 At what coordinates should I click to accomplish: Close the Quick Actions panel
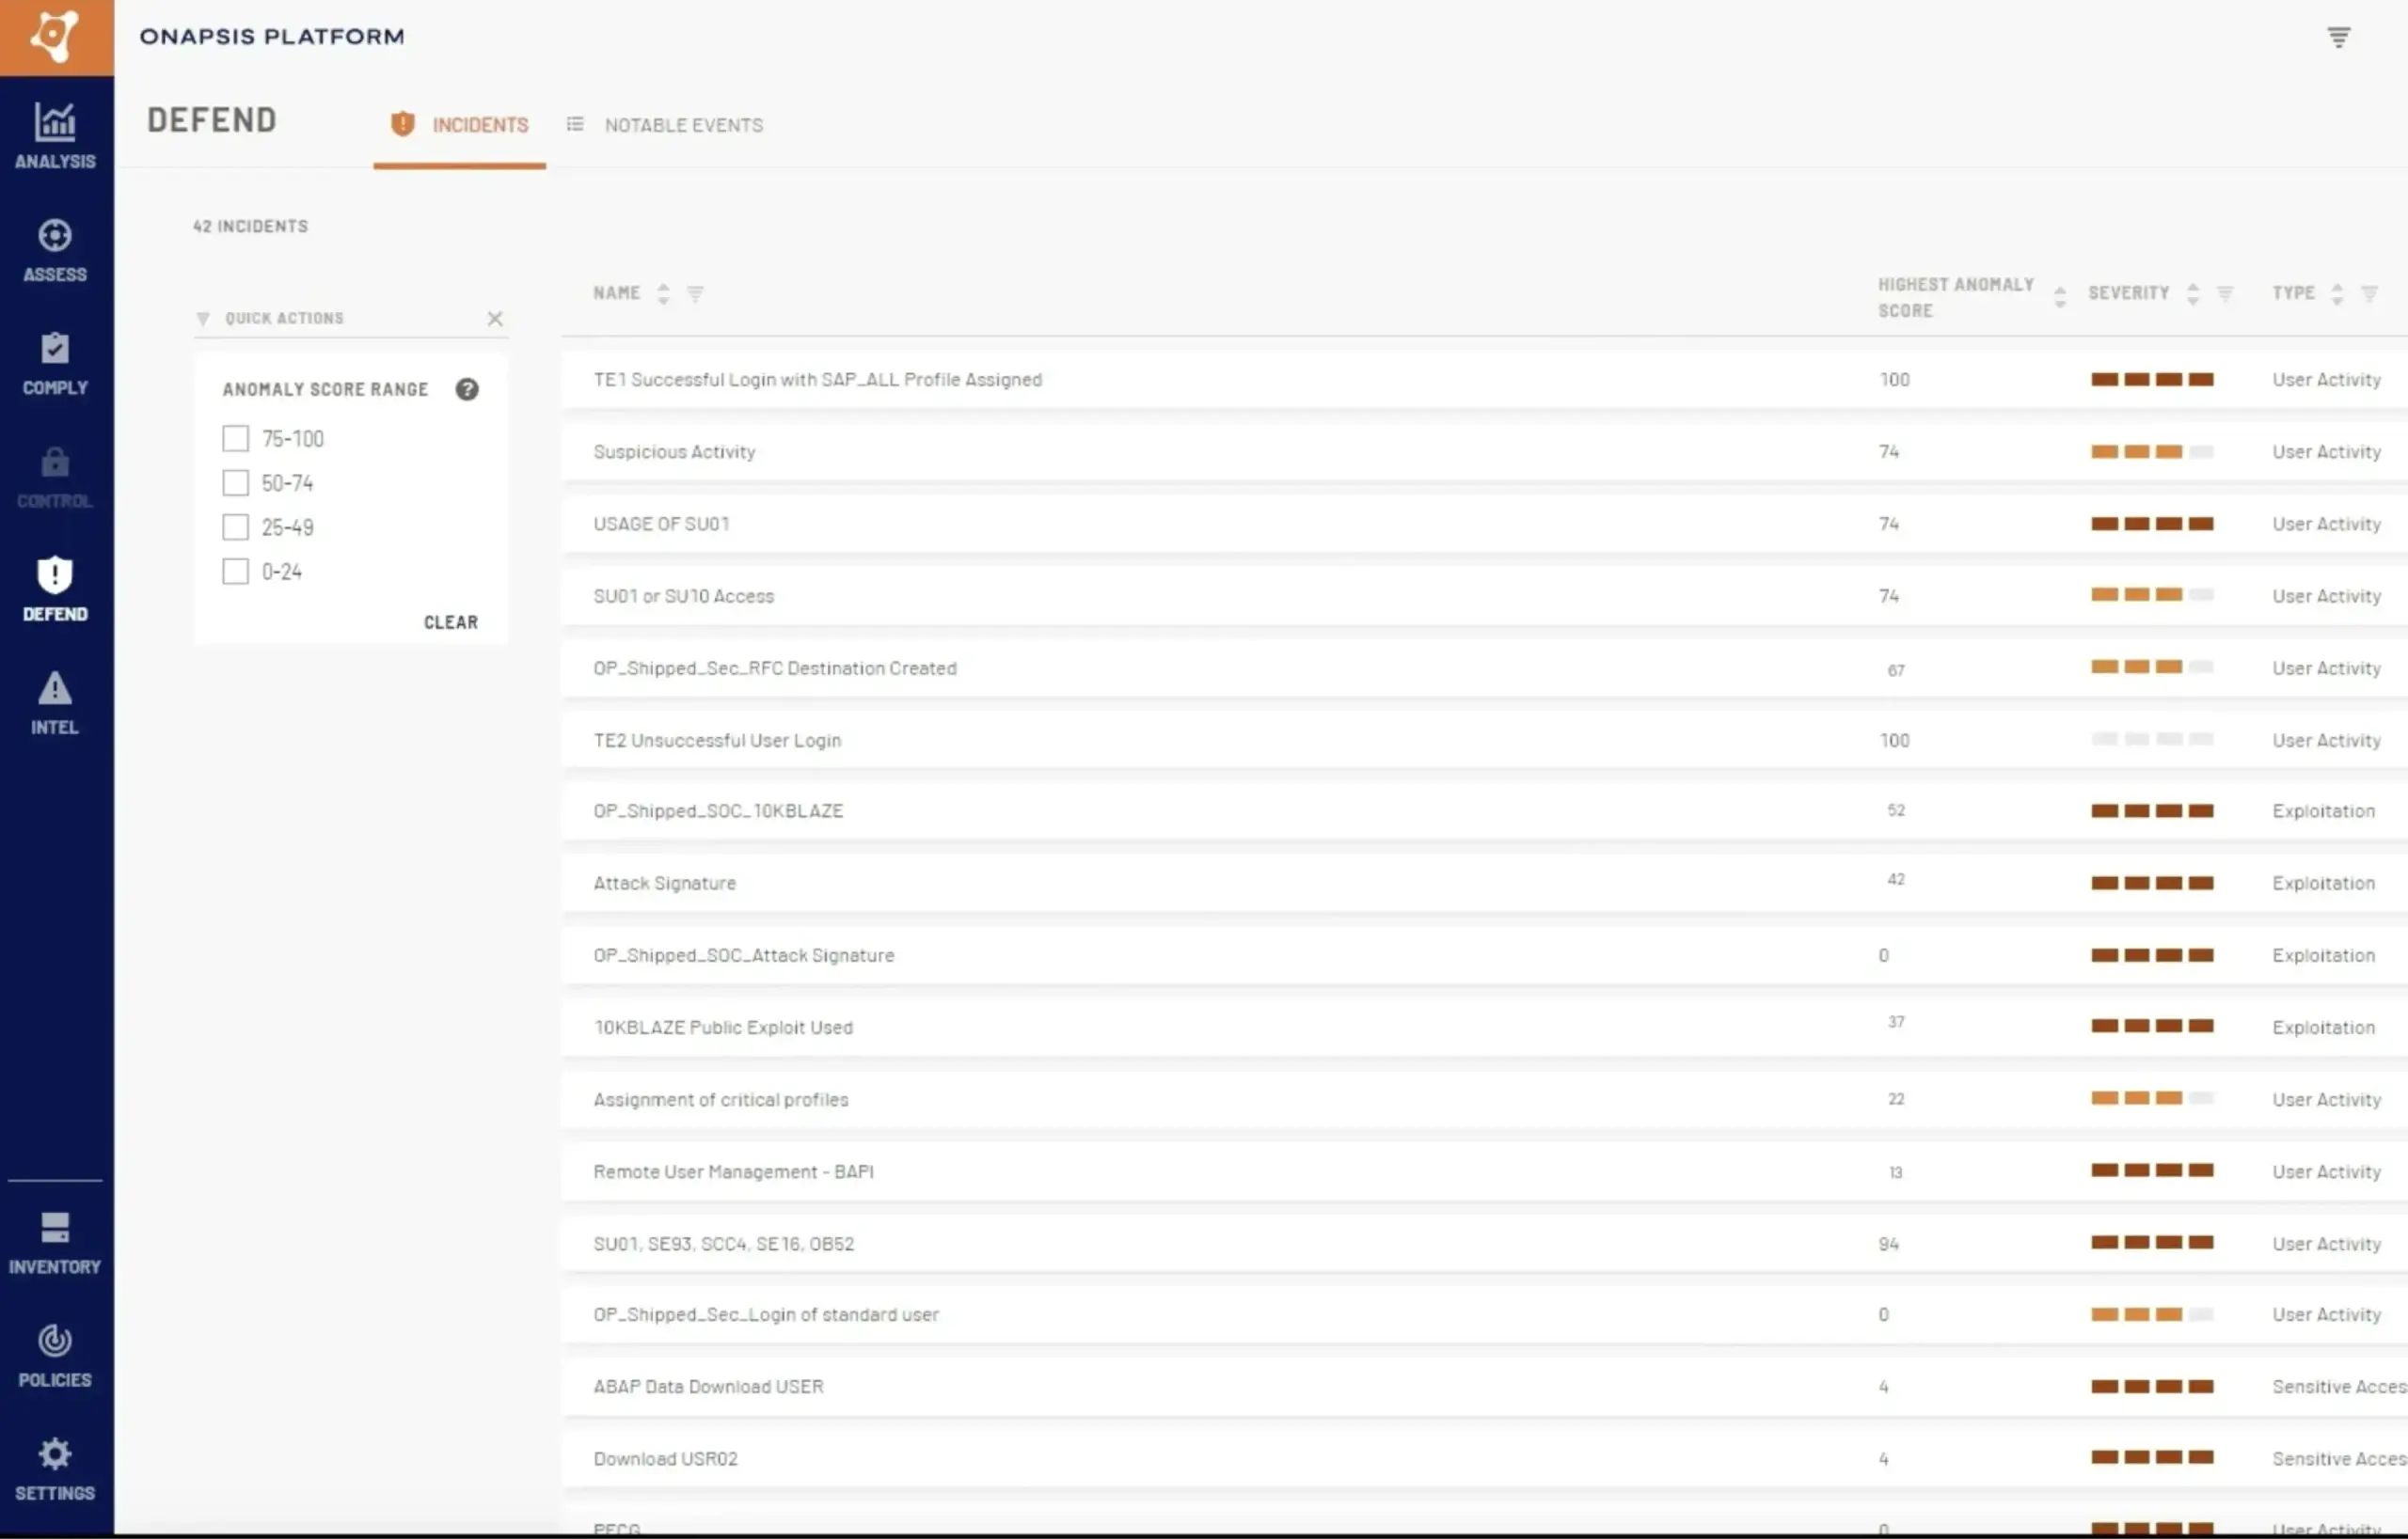pyautogui.click(x=495, y=319)
